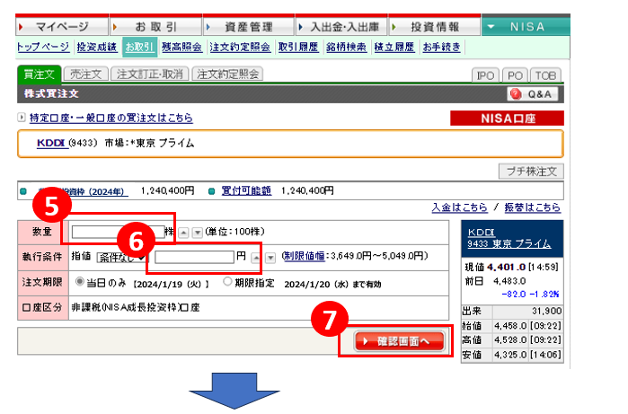Click the red question mark icon in Q&A

click(516, 94)
